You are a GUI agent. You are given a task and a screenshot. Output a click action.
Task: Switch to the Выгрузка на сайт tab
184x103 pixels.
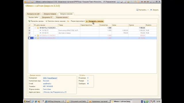pyautogui.click(x=33, y=14)
